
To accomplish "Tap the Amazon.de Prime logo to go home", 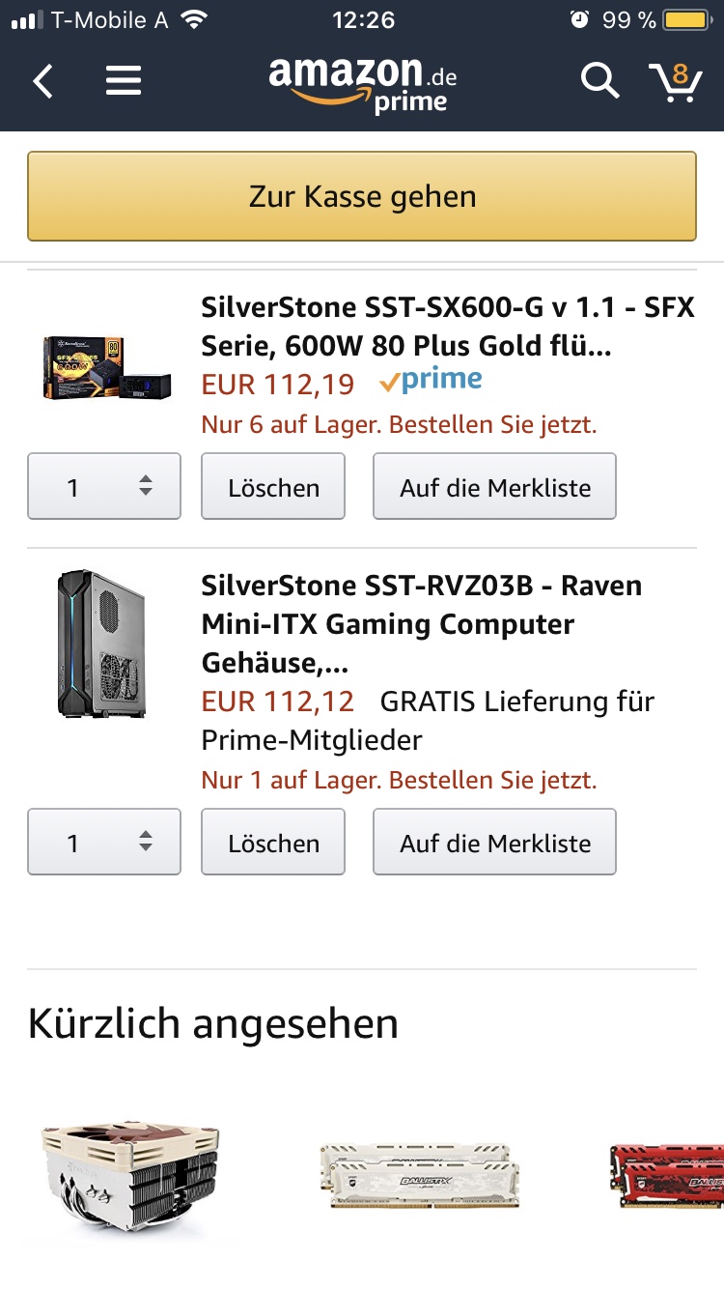I will [362, 81].
